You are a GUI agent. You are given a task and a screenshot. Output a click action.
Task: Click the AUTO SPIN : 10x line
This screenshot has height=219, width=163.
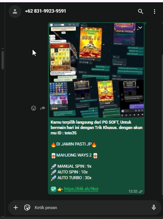coord(69,172)
